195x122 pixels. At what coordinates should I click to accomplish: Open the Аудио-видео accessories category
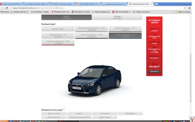tap(105, 117)
